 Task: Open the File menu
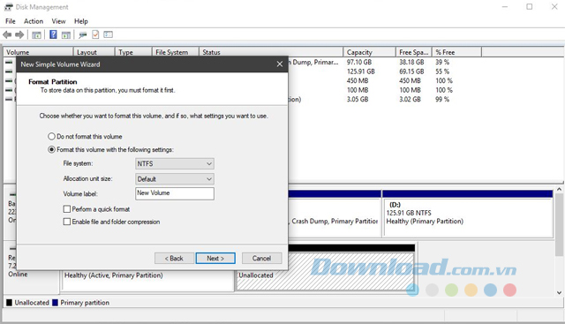tap(11, 21)
